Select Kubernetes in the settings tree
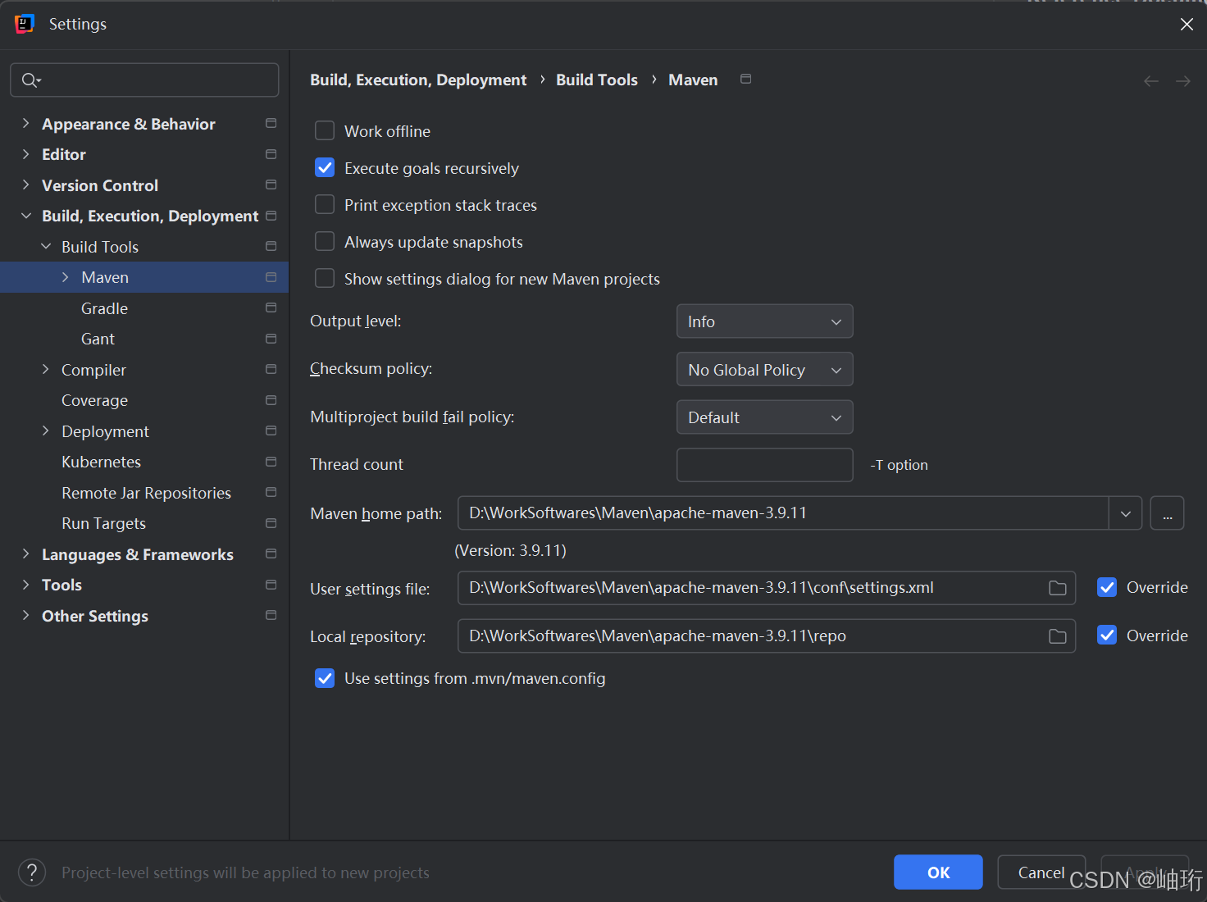Screen dimensions: 1207x902 [x=101, y=462]
